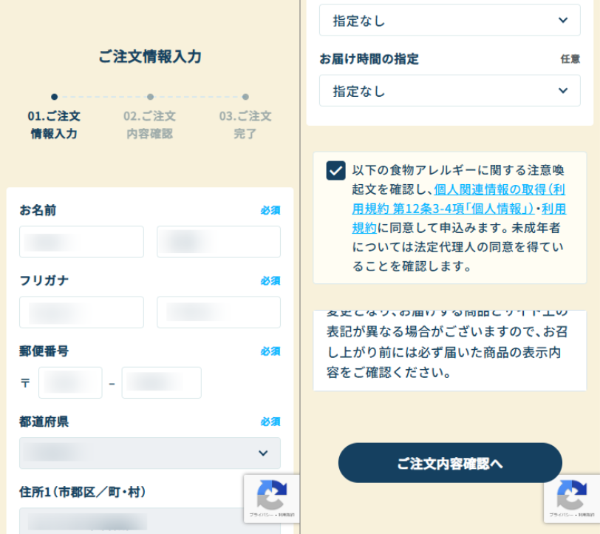Click the first postal code box after 〒
The width and height of the screenshot is (600, 534).
tap(70, 382)
